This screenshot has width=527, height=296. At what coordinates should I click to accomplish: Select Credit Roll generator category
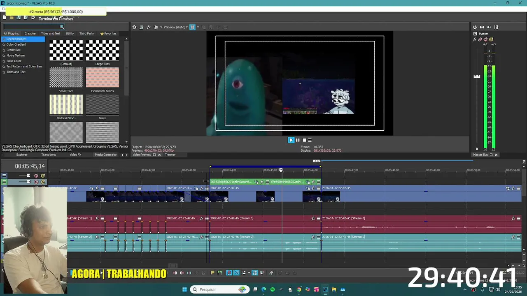13,50
